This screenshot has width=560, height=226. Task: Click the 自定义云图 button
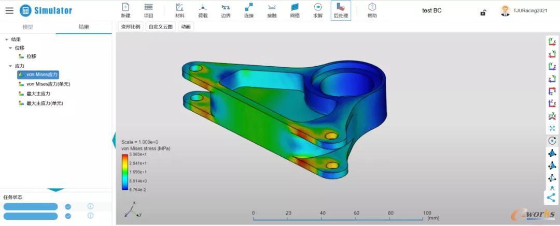click(x=161, y=26)
